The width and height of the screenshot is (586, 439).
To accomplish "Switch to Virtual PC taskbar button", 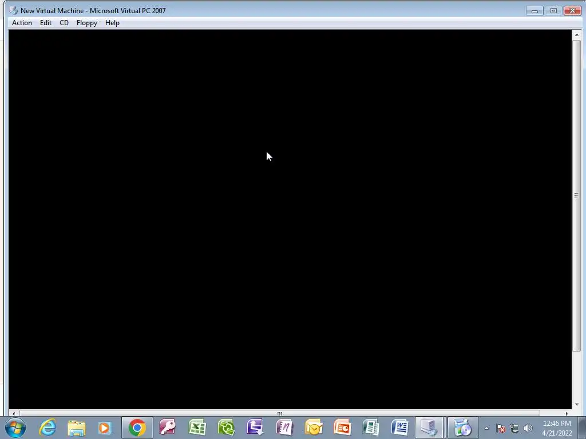I will (429, 428).
